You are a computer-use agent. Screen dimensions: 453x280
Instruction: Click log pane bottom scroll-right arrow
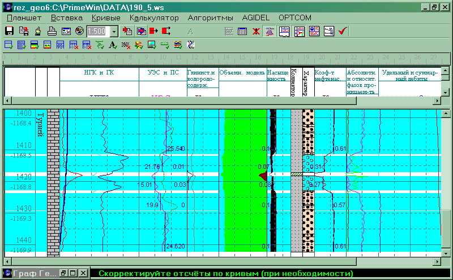[x=437, y=261]
